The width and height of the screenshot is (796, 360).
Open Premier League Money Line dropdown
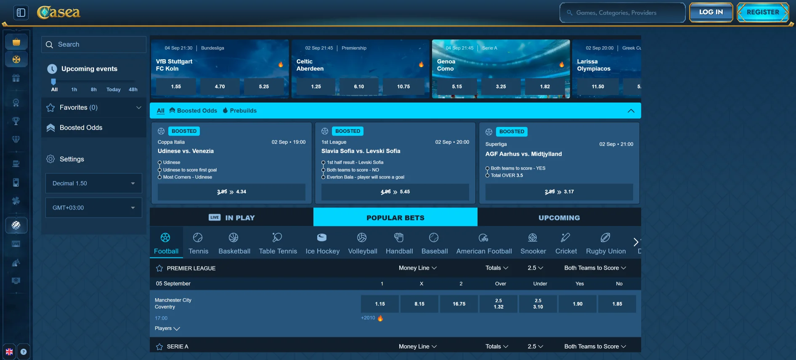coord(418,268)
